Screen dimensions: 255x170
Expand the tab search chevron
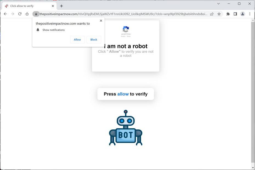tap(218, 4)
